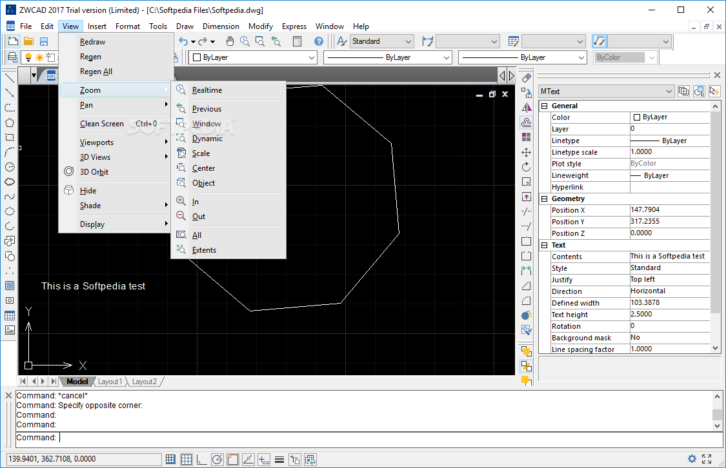Select the Table draw tool
Image resolution: width=726 pixels, height=468 pixels.
click(9, 315)
